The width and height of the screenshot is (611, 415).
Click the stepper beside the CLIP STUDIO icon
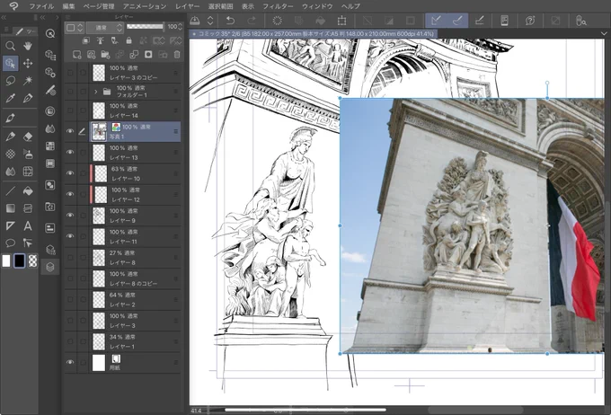(x=210, y=21)
